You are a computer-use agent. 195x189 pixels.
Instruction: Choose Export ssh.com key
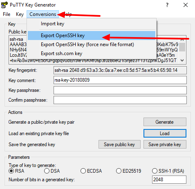92,53
